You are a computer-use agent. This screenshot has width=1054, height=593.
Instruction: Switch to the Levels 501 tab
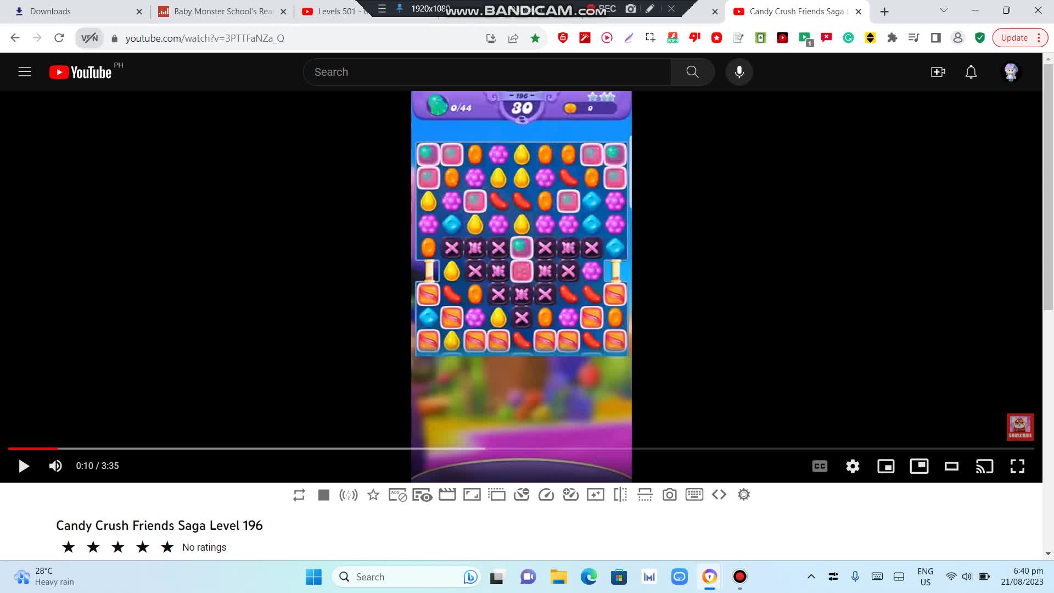click(335, 12)
